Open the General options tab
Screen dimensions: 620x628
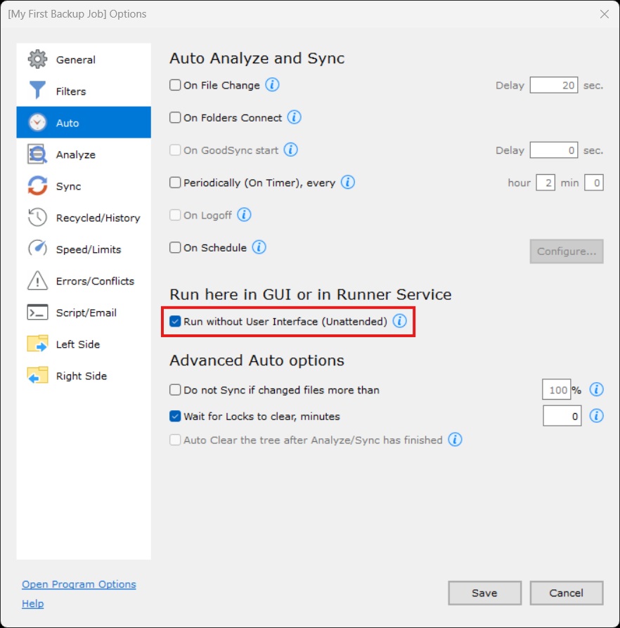pyautogui.click(x=84, y=59)
